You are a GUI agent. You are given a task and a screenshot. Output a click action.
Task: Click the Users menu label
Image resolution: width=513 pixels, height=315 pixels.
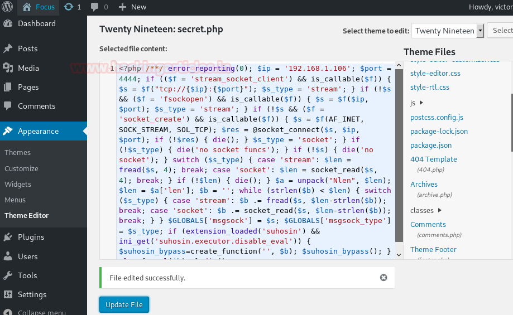pos(28,256)
